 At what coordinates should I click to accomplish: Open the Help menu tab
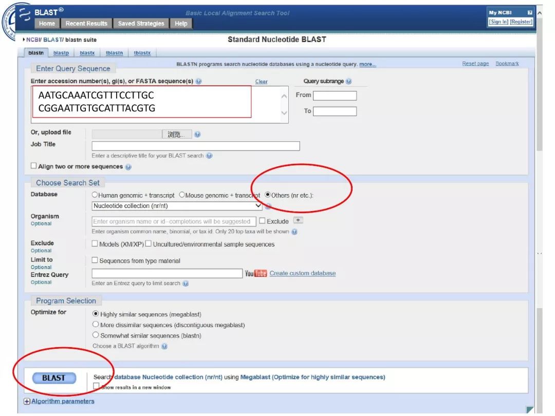point(181,24)
